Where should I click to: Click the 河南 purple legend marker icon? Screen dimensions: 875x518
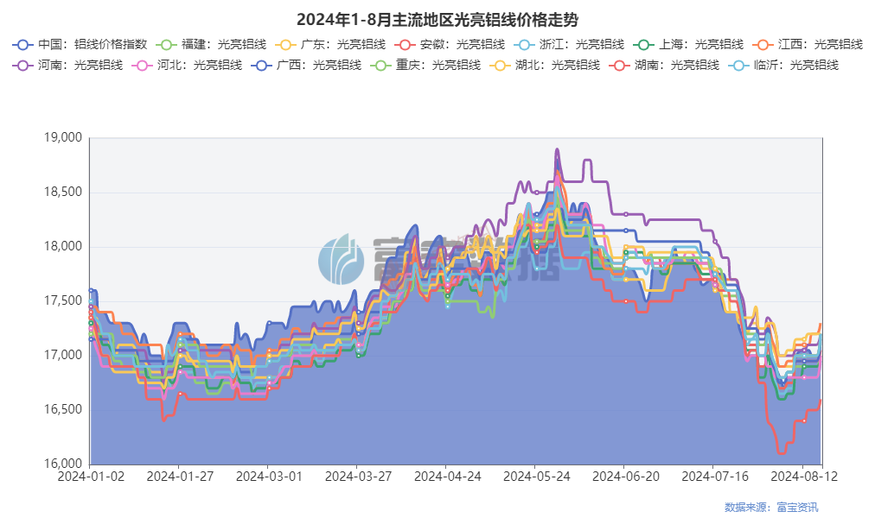point(23,65)
